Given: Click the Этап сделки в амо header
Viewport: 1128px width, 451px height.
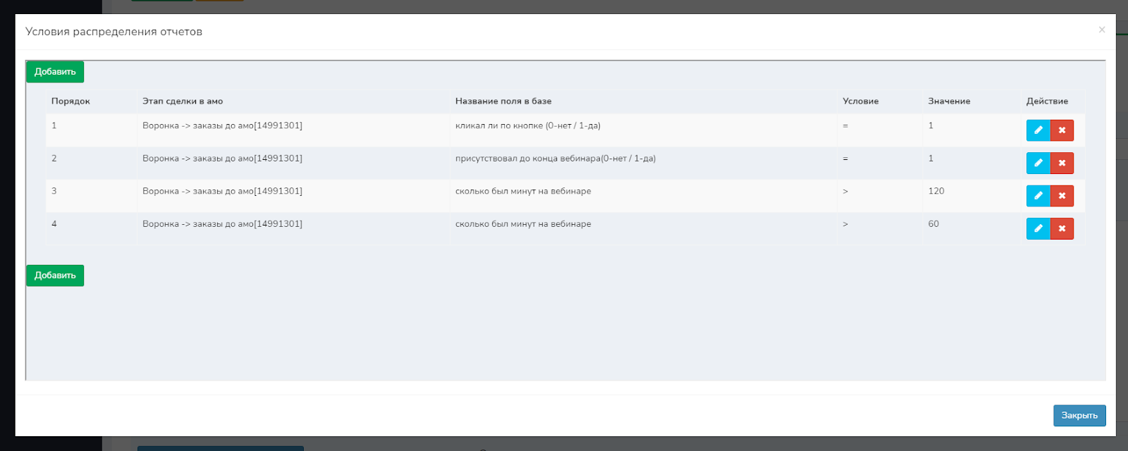Looking at the screenshot, I should click(x=183, y=101).
